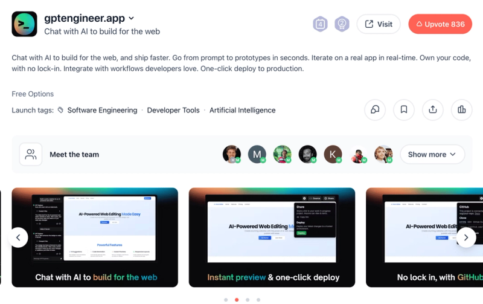This screenshot has width=483, height=304.
Task: Open the Software Engineering launch tag
Action: [x=102, y=110]
